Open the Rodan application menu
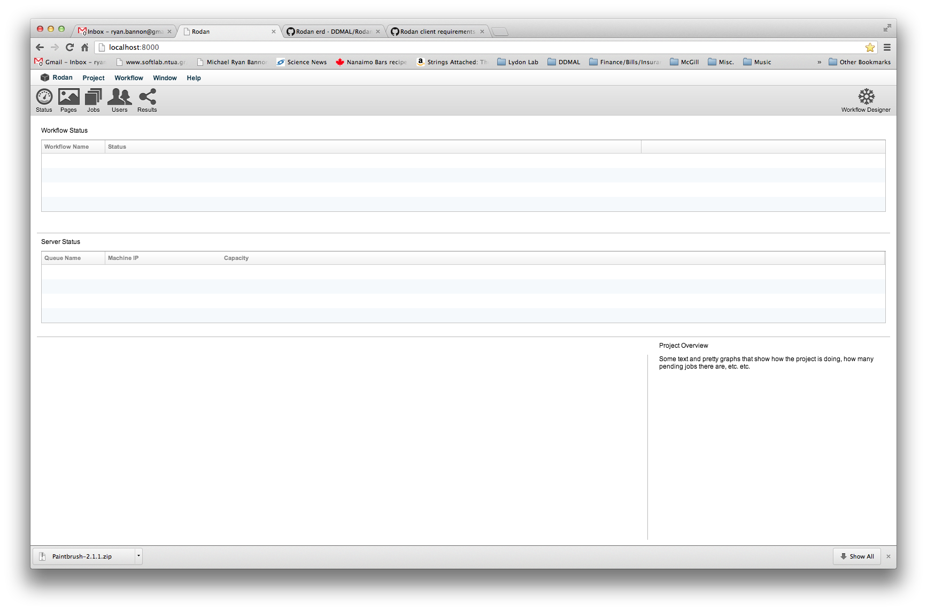Viewport: 927px width, 611px height. (62, 78)
